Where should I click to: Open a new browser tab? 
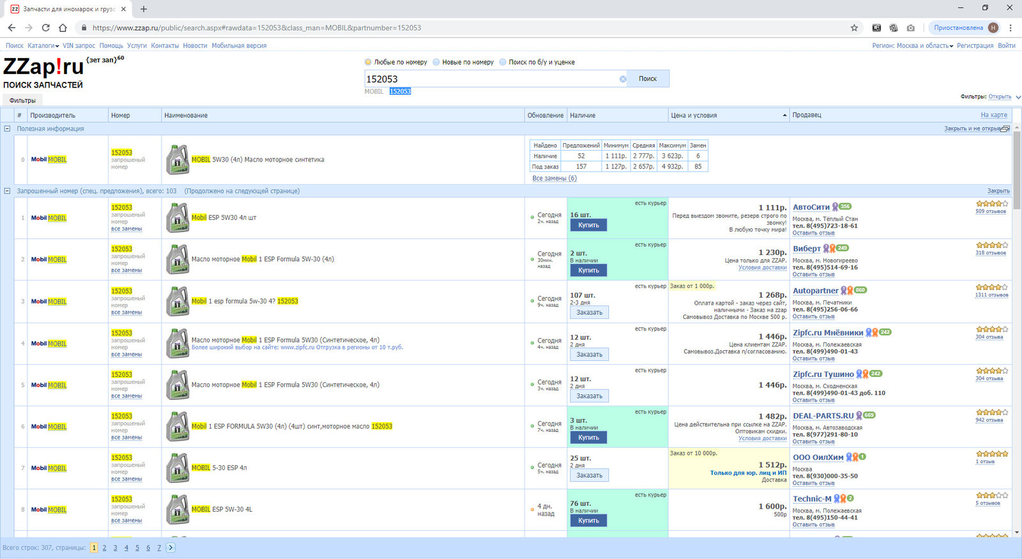click(144, 9)
